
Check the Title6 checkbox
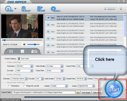pyautogui.click(x=48, y=53)
